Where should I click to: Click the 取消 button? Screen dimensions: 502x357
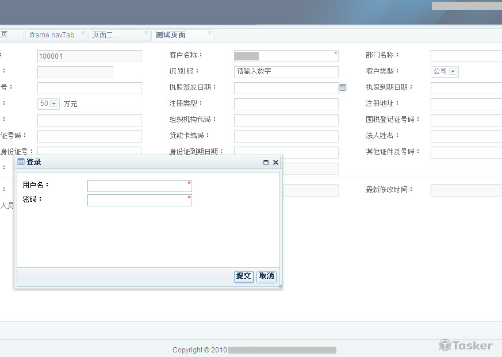(x=266, y=277)
